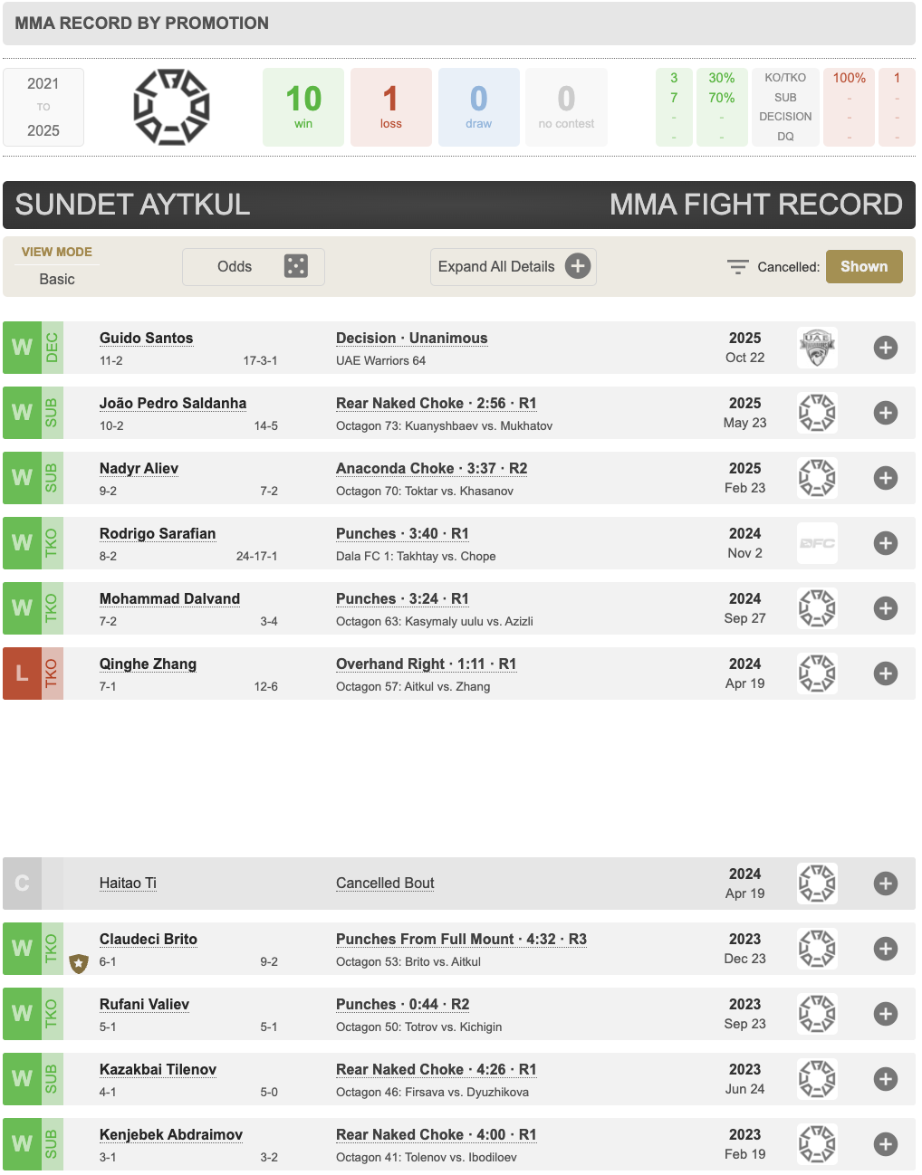Viewport: 922px width, 1175px height.
Task: Toggle the Cancelled Shown button
Action: pos(863,266)
